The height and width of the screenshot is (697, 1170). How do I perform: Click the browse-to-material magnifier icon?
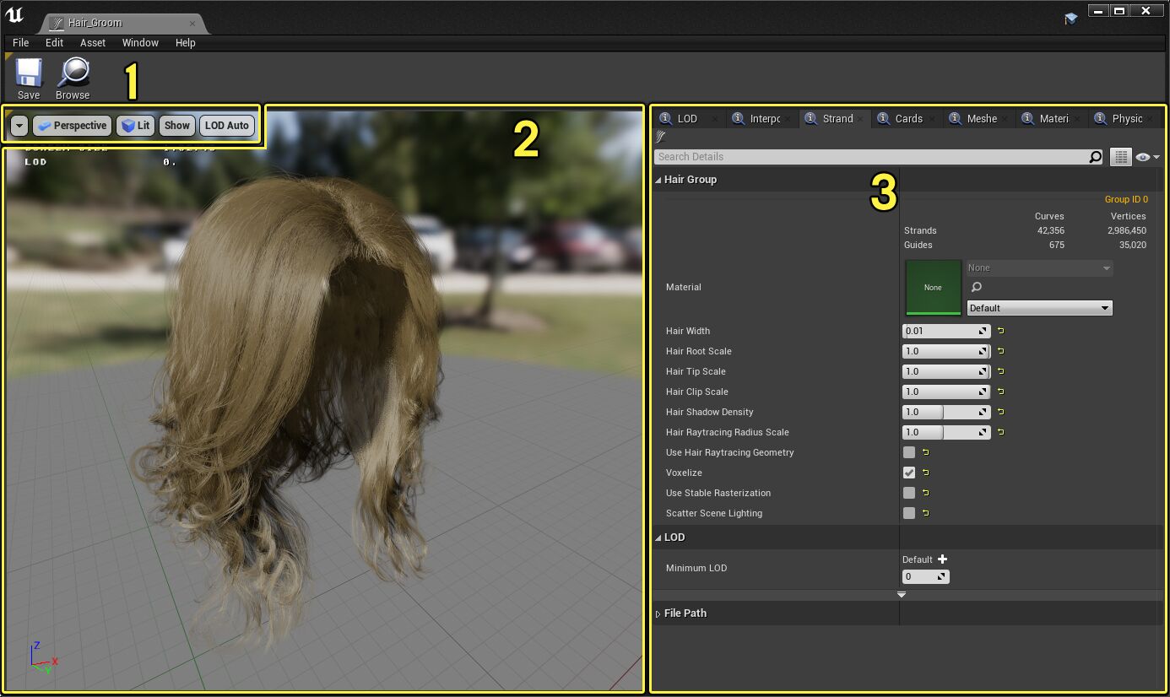(x=977, y=288)
